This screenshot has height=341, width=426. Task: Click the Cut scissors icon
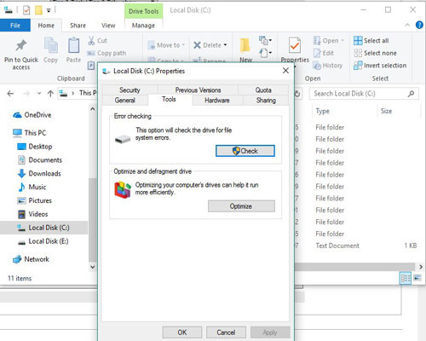91,41
